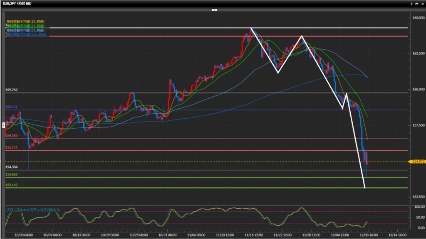Close the EUR/JPY chart window
Viewport: 426px width, 239px height.
click(x=422, y=4)
